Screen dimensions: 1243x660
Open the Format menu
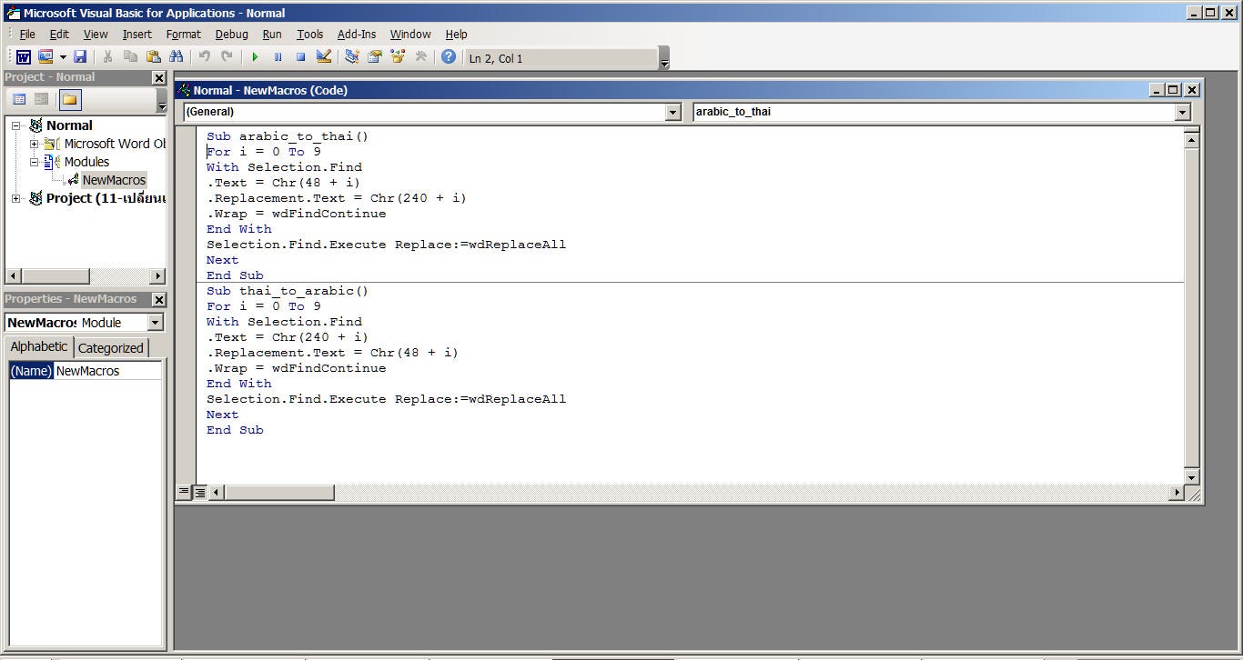tap(184, 35)
